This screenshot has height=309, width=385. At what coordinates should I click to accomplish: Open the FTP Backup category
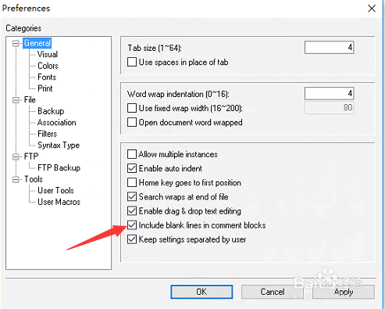tap(59, 167)
